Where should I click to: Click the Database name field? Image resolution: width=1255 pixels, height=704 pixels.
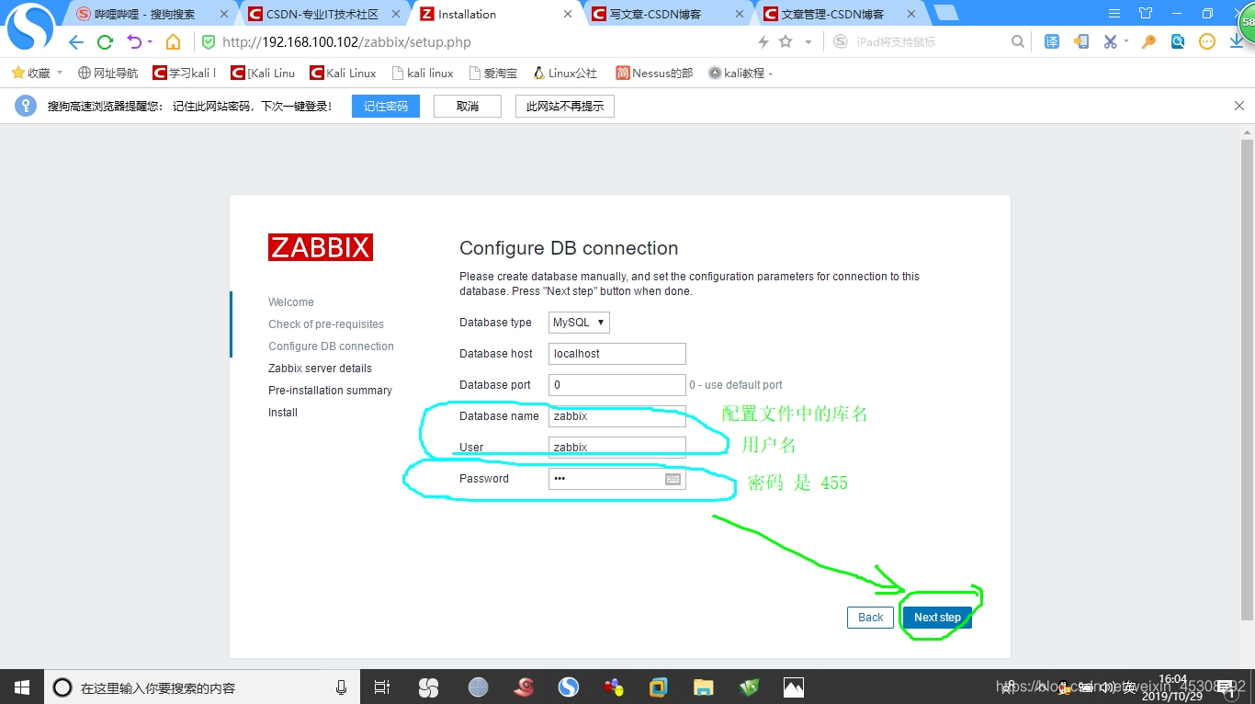(x=617, y=416)
